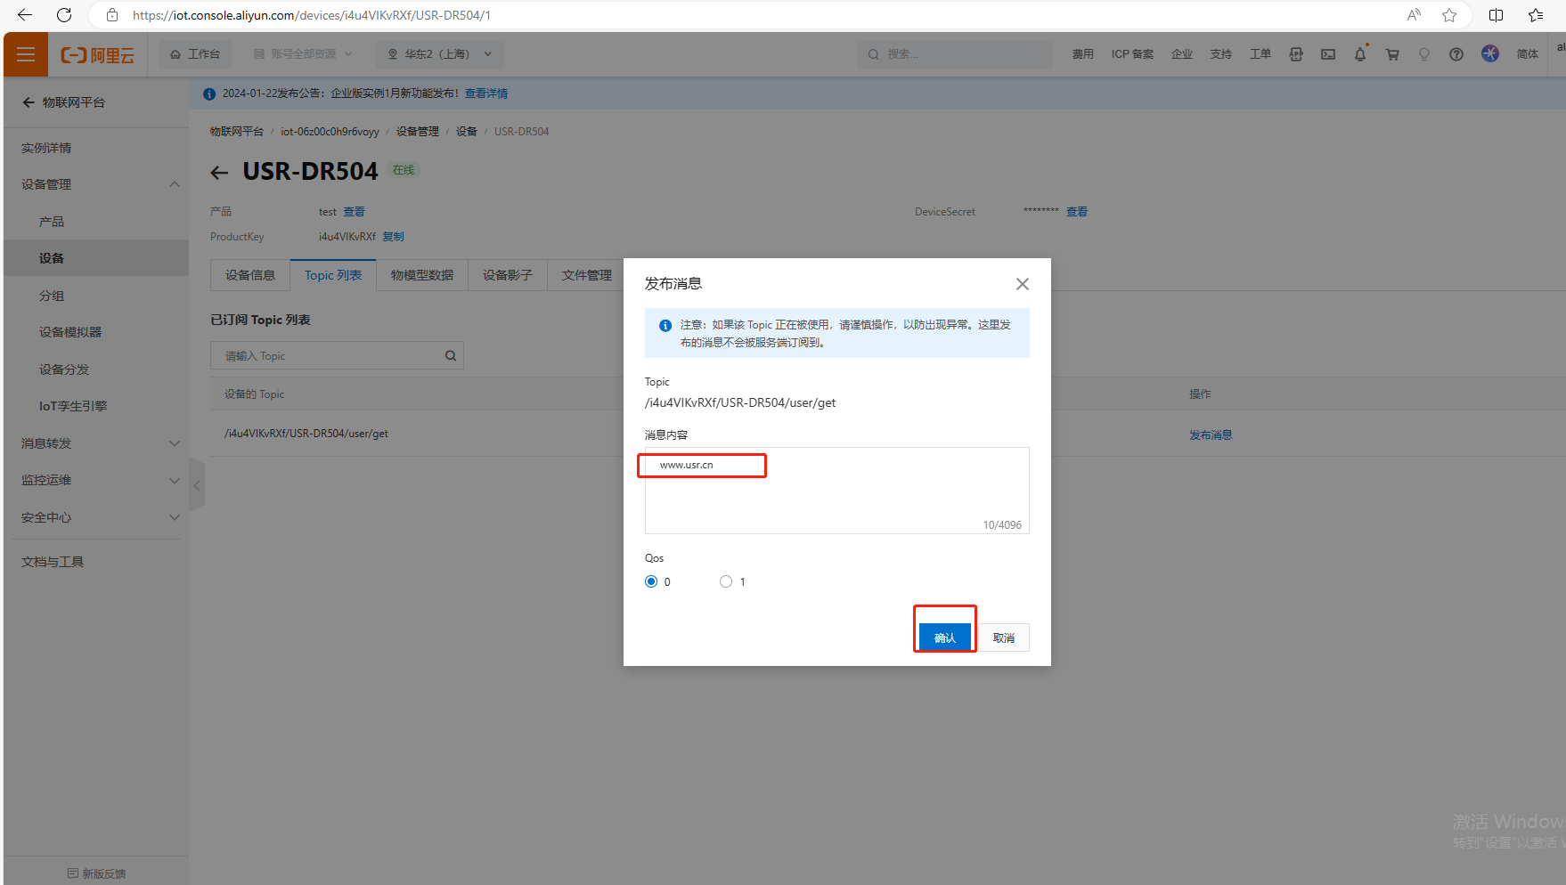Click the blue 确认 button

point(944,637)
